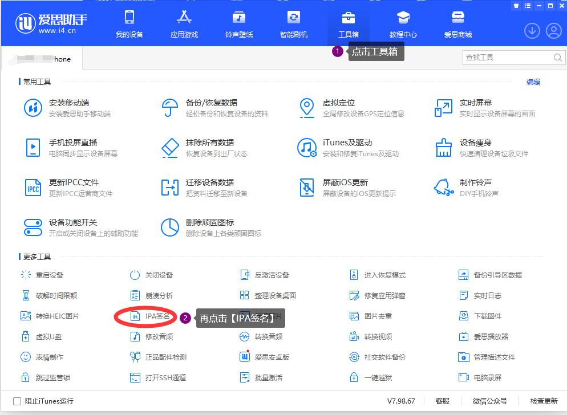
Task: Open the 设备功能开关 switches icon
Action: coord(33,227)
